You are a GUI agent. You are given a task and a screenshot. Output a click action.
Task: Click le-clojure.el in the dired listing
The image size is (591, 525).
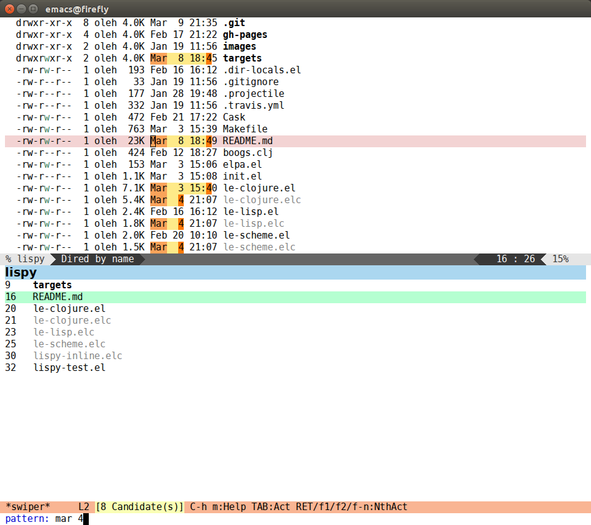[x=259, y=188]
